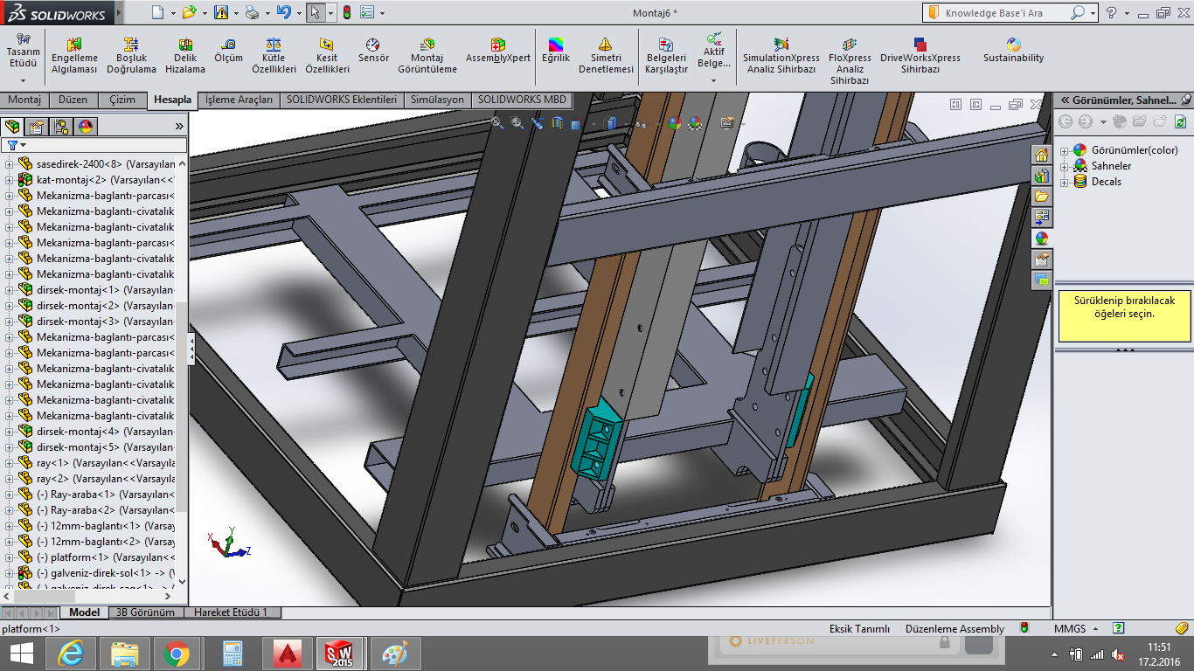Viewport: 1194px width, 671px height.
Task: Open Internet Explorer from the taskbar
Action: [71, 653]
